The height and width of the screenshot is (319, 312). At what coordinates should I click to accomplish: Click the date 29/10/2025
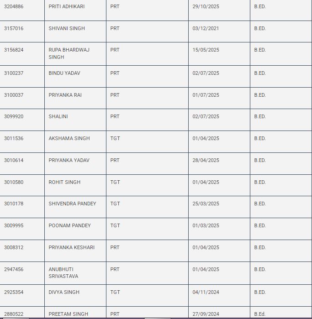coord(206,7)
